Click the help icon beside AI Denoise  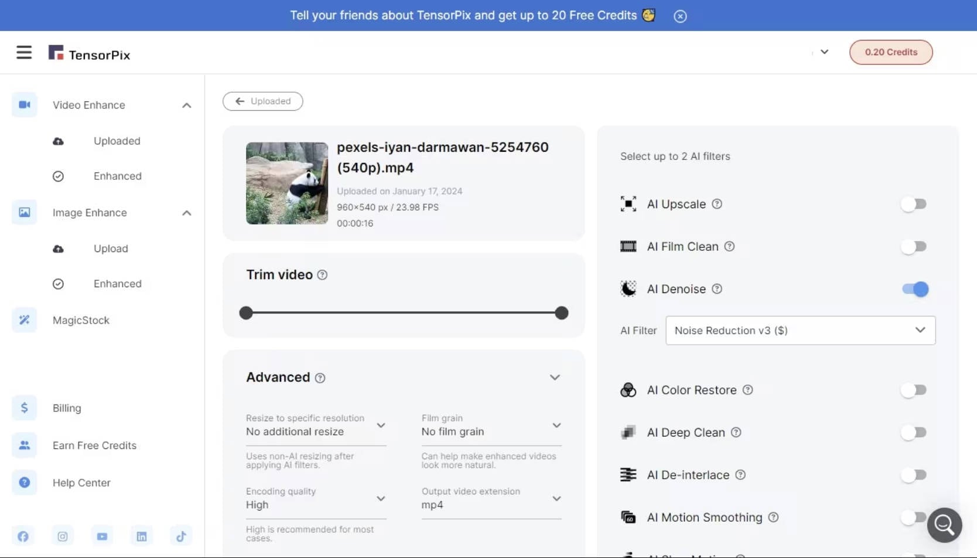pyautogui.click(x=717, y=289)
